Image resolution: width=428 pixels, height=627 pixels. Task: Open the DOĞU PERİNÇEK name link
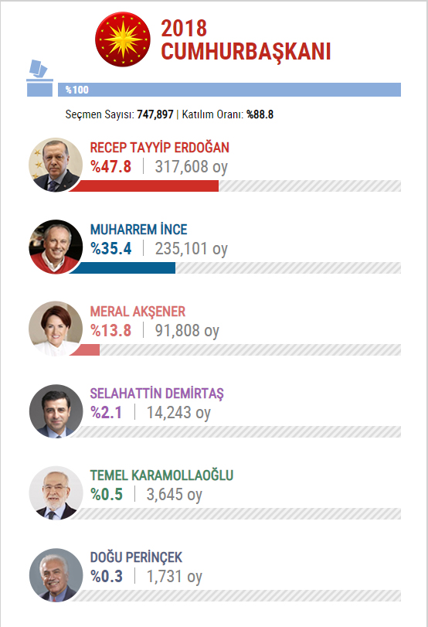[136, 557]
